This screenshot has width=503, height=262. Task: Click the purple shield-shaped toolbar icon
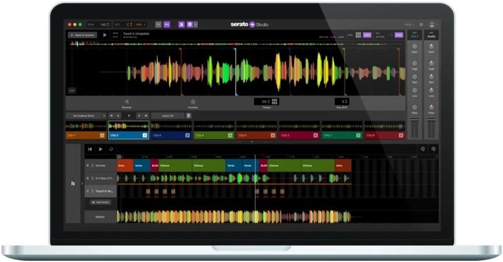(x=190, y=25)
